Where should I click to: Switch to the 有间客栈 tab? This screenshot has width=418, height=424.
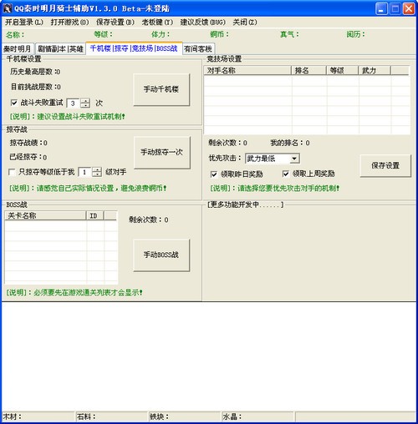[198, 49]
